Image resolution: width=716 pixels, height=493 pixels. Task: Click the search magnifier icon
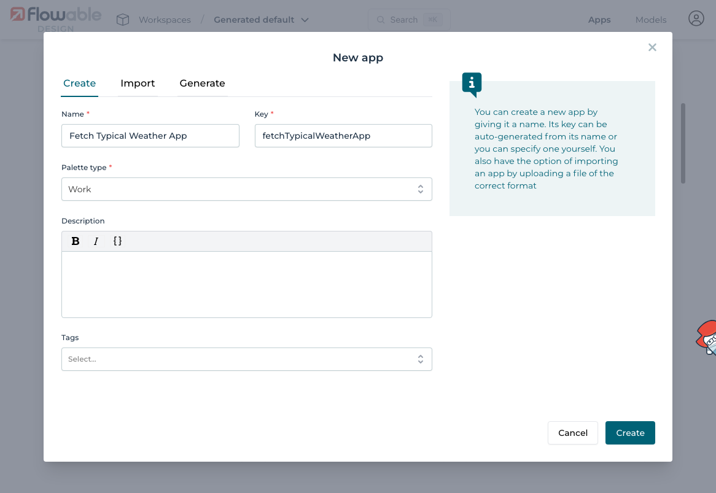381,19
